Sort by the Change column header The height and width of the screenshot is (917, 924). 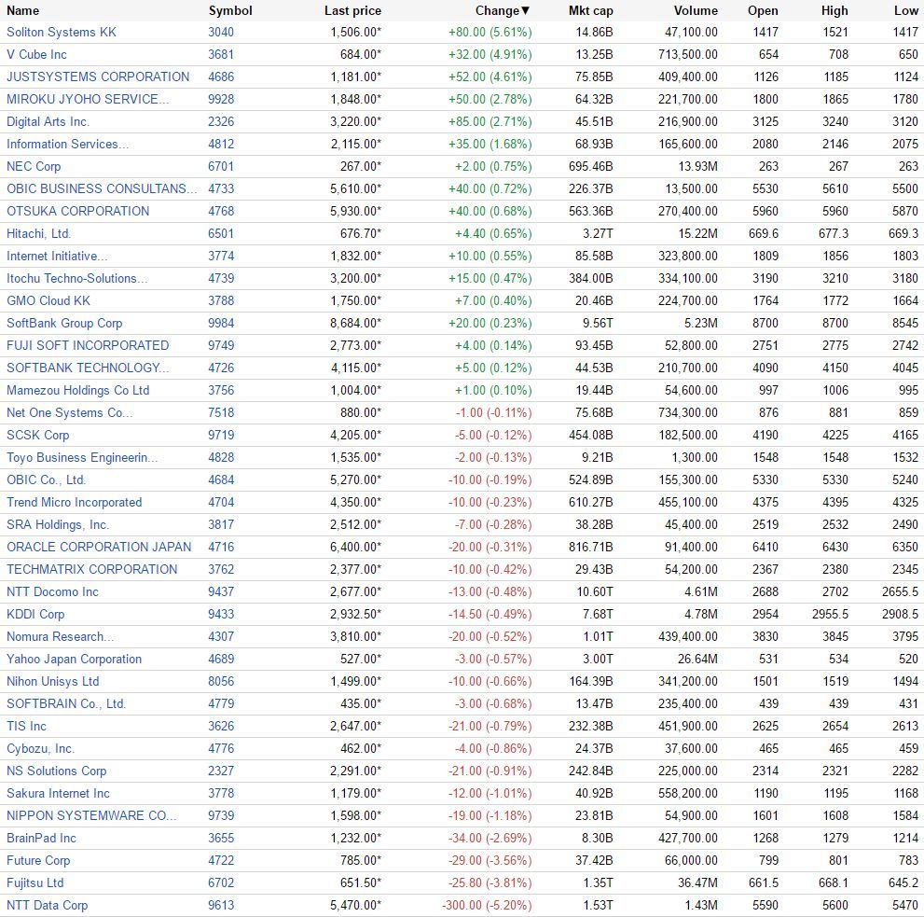(x=503, y=10)
